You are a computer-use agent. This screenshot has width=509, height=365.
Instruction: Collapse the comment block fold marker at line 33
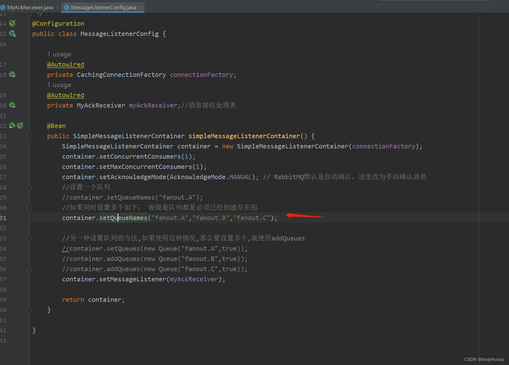[29, 238]
